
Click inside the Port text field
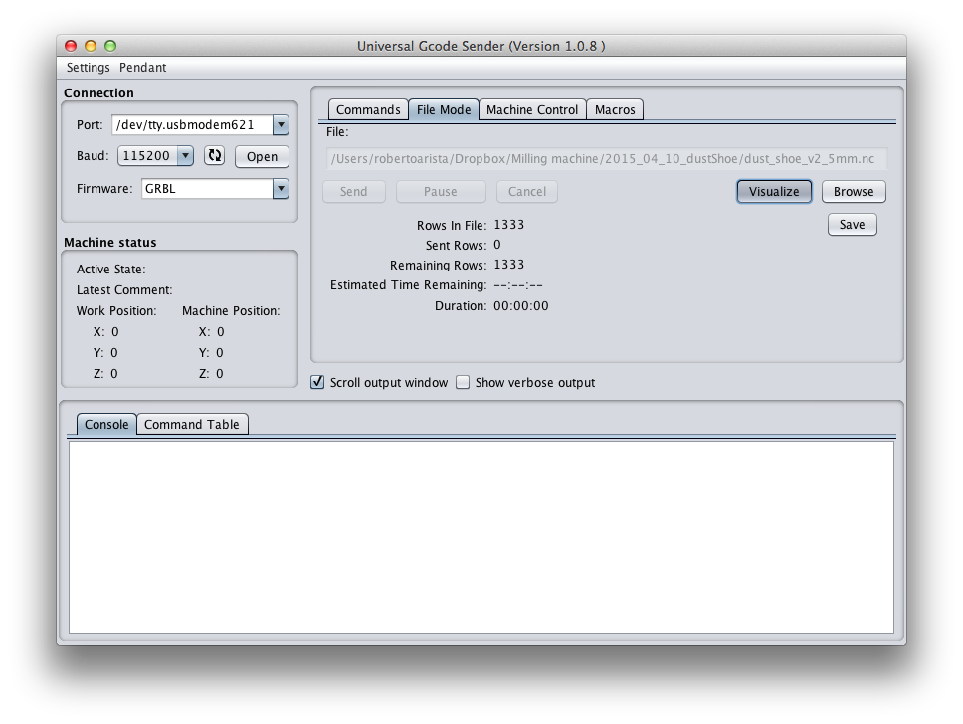pos(192,124)
